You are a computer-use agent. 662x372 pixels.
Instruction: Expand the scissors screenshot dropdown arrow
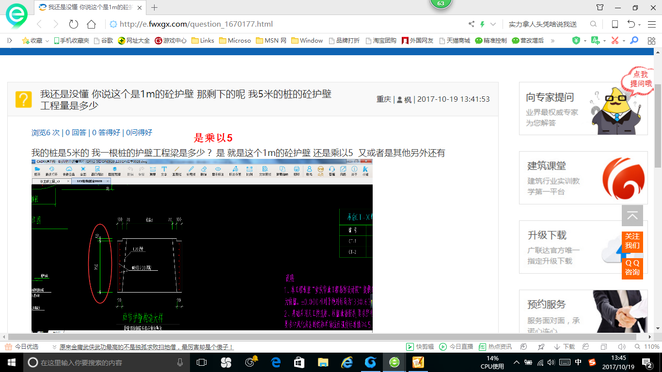[x=624, y=41]
